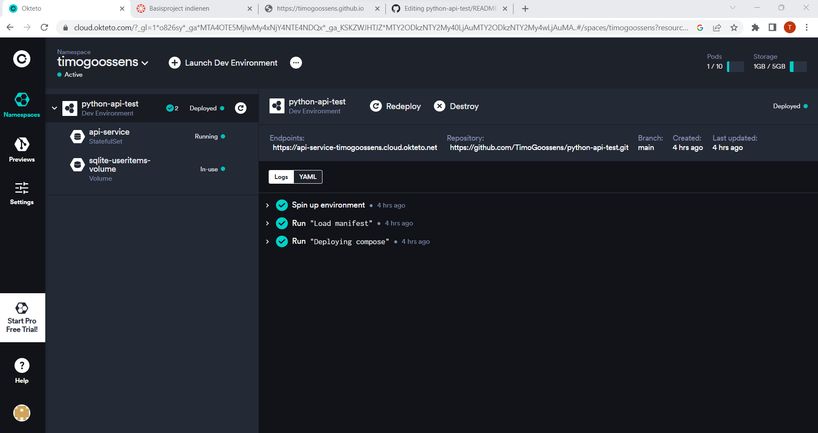Viewport: 818px width, 433px height.
Task: Close the Basisproject indienen tab
Action: point(250,9)
